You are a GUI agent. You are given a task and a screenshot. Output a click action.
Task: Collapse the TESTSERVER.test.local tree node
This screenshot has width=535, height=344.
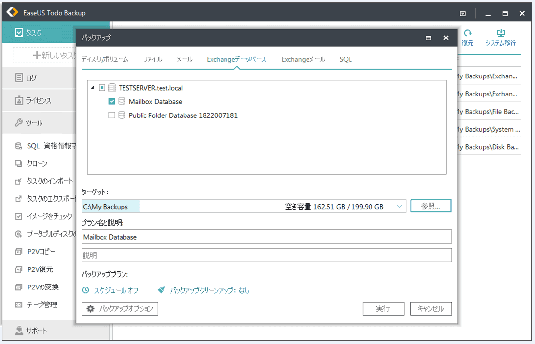[93, 88]
